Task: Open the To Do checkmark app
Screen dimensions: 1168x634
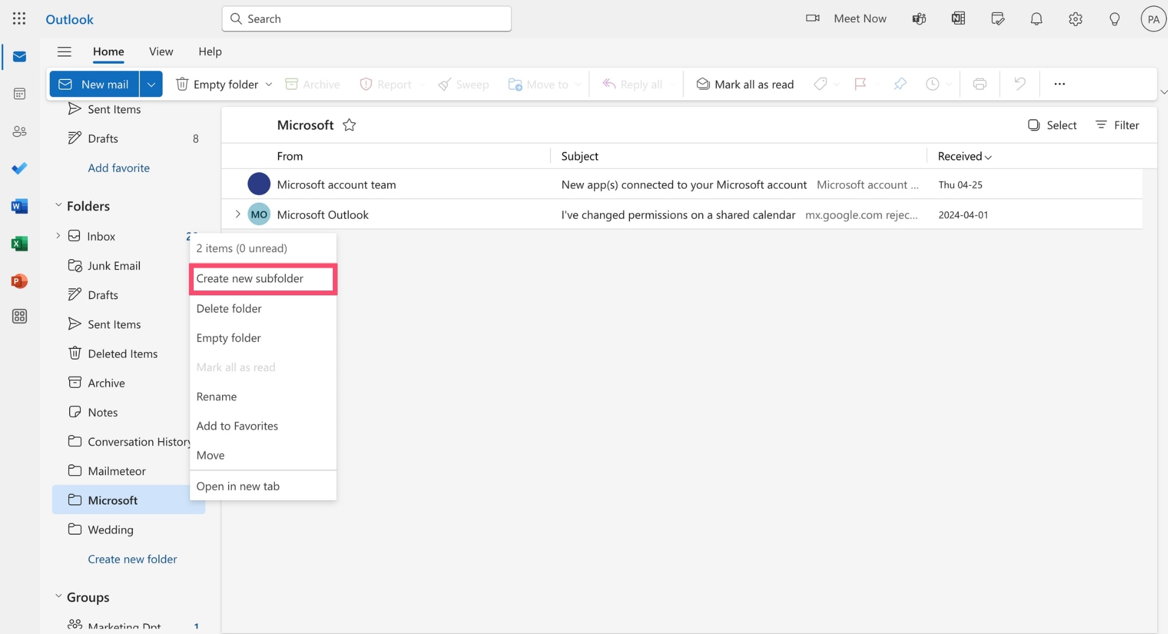Action: [x=19, y=168]
